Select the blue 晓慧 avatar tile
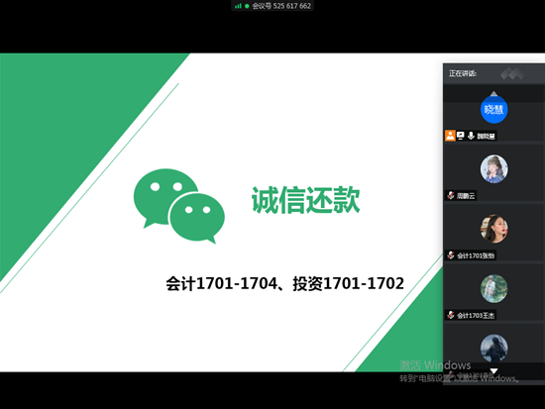This screenshot has width=545, height=409. (493, 110)
